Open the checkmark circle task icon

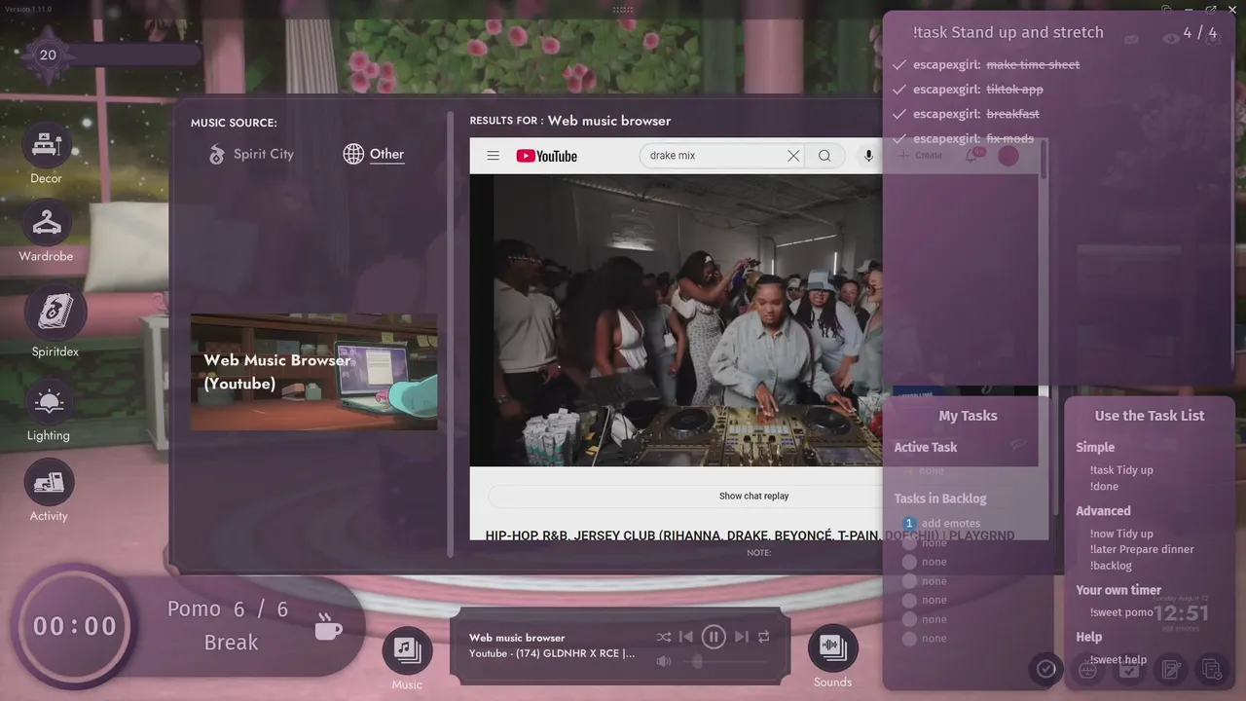(1045, 669)
